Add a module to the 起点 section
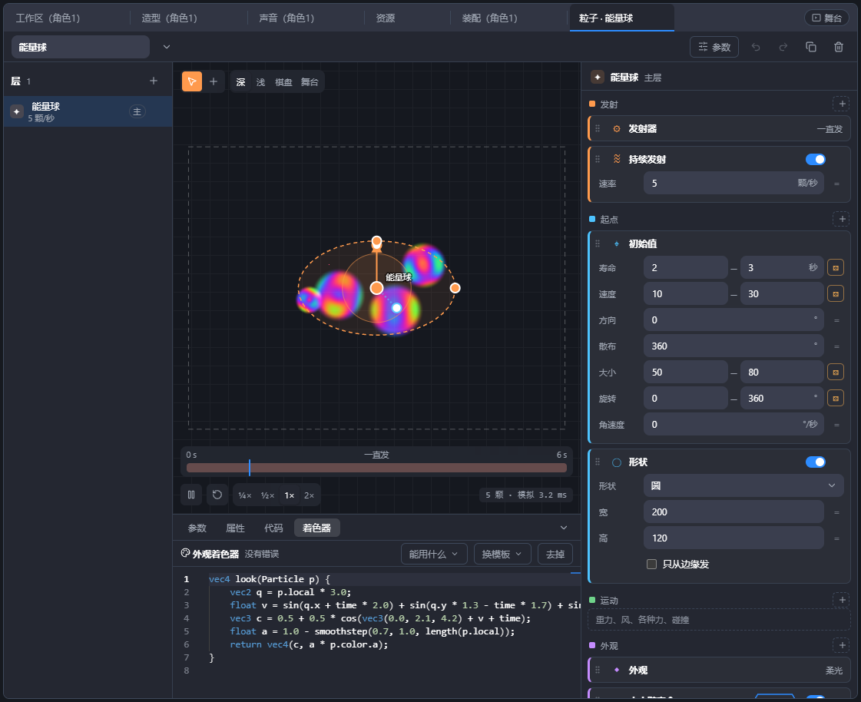This screenshot has width=861, height=702. 841,219
